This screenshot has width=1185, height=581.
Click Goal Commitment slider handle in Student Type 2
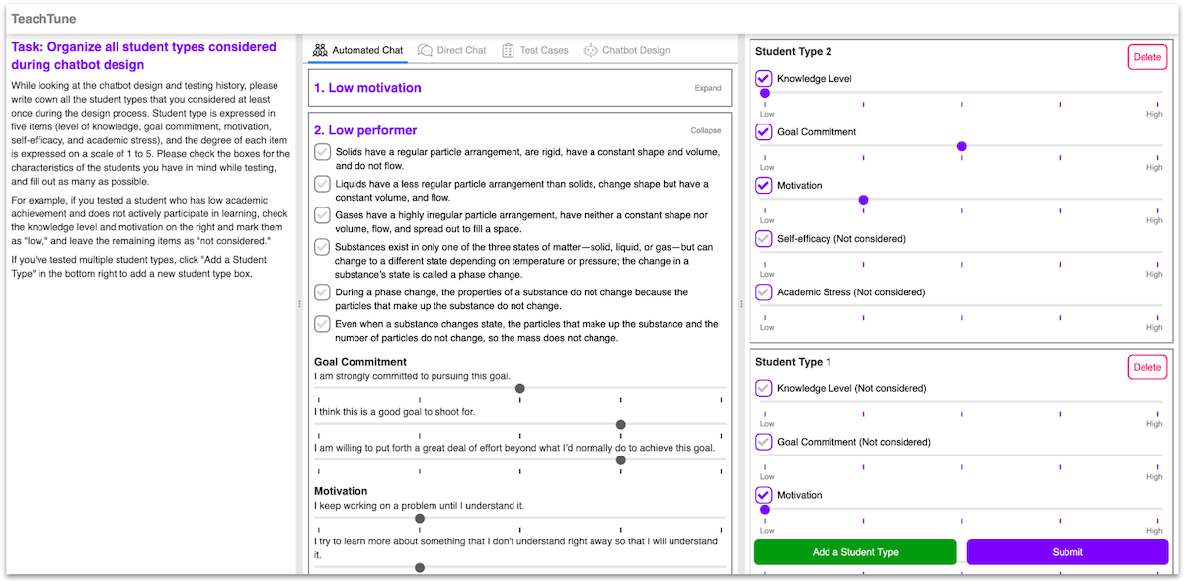point(962,146)
